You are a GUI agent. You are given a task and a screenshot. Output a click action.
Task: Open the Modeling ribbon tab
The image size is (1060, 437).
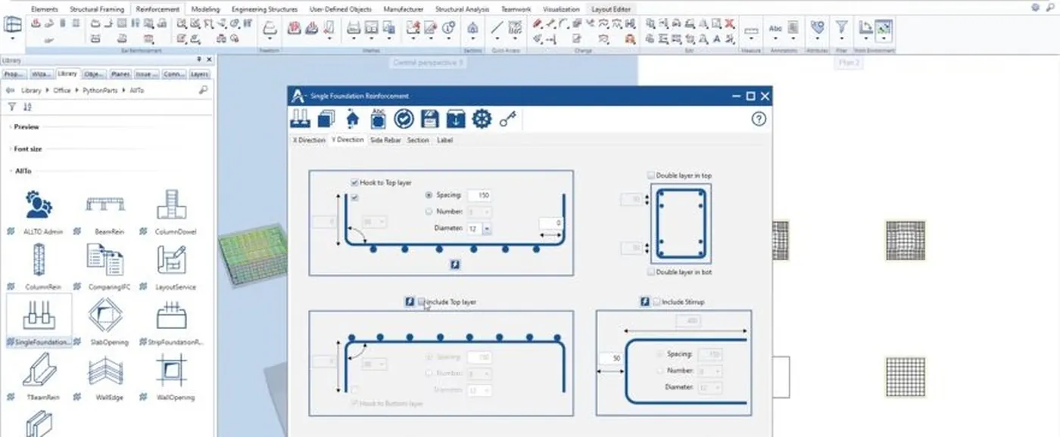click(x=205, y=9)
